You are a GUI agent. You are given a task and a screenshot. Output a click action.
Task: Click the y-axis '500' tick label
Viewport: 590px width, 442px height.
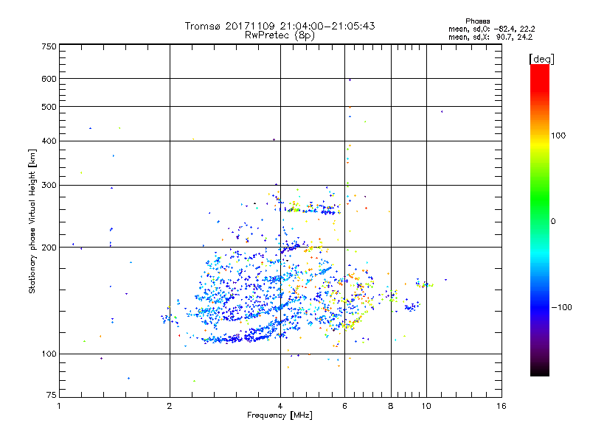pos(49,107)
